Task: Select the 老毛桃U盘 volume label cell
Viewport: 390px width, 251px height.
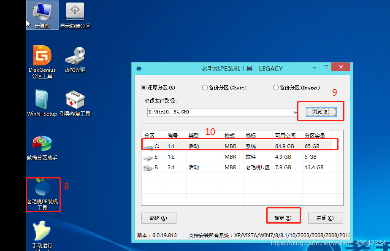Action: point(257,167)
